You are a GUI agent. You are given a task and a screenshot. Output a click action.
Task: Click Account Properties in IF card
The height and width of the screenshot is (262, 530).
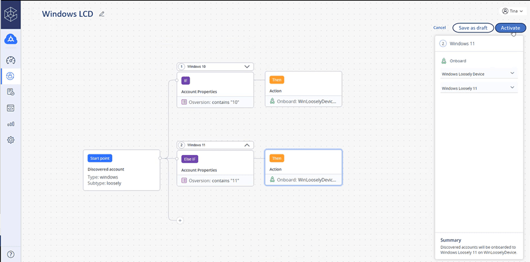(x=199, y=91)
